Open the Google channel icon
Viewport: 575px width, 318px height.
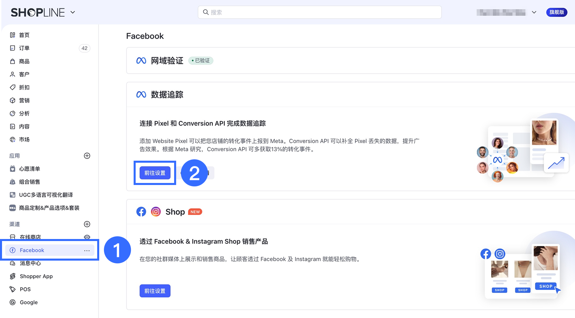(12, 302)
